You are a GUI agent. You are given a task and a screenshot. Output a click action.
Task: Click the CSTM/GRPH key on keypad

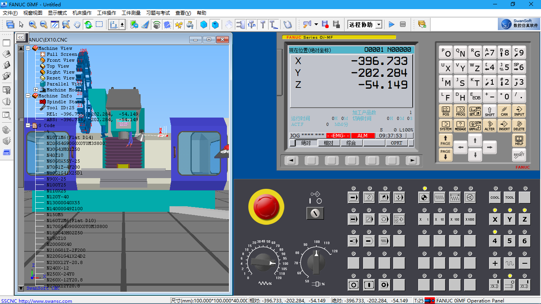click(475, 125)
